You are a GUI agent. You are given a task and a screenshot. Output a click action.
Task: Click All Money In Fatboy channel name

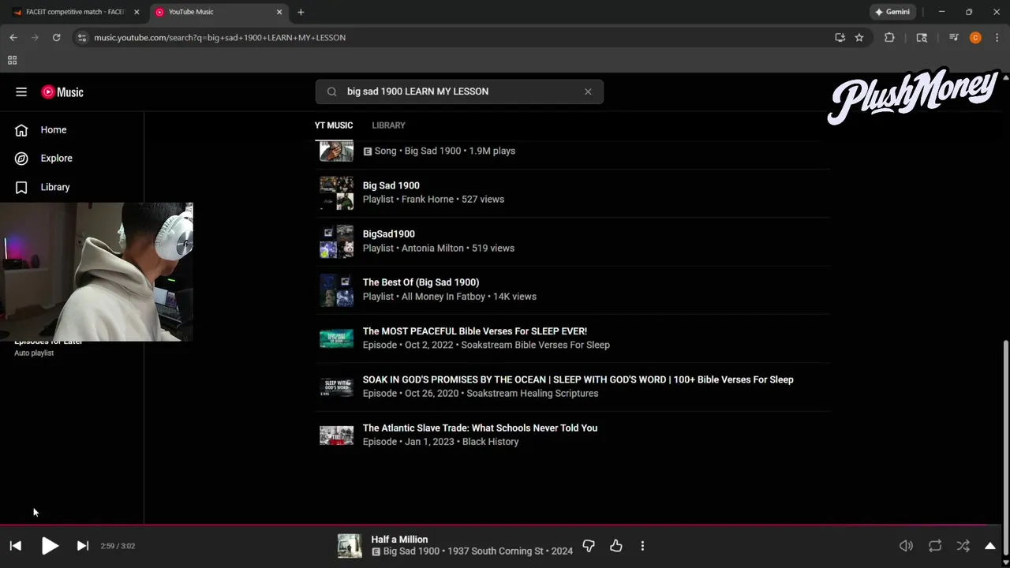pos(442,297)
